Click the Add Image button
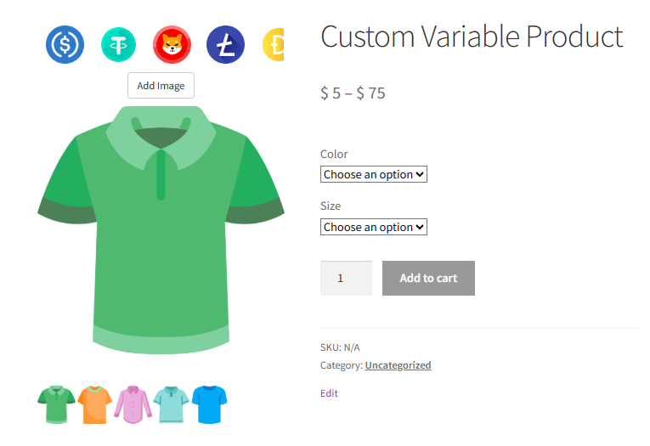The height and width of the screenshot is (446, 650). (161, 86)
